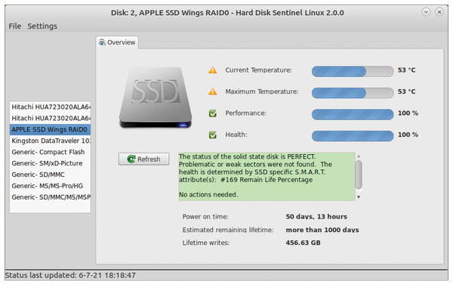Click the eye icon on Overview tab

coord(102,42)
